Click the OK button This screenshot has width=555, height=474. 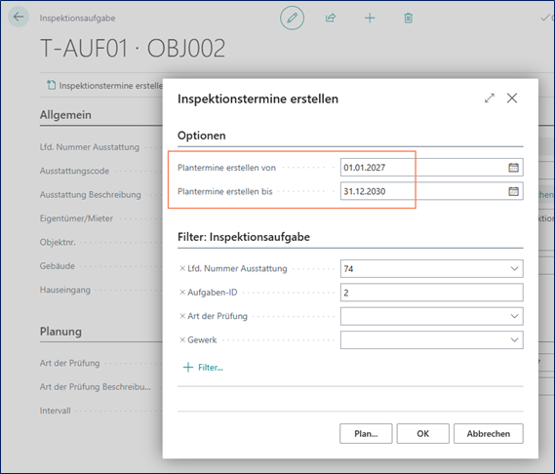(422, 434)
